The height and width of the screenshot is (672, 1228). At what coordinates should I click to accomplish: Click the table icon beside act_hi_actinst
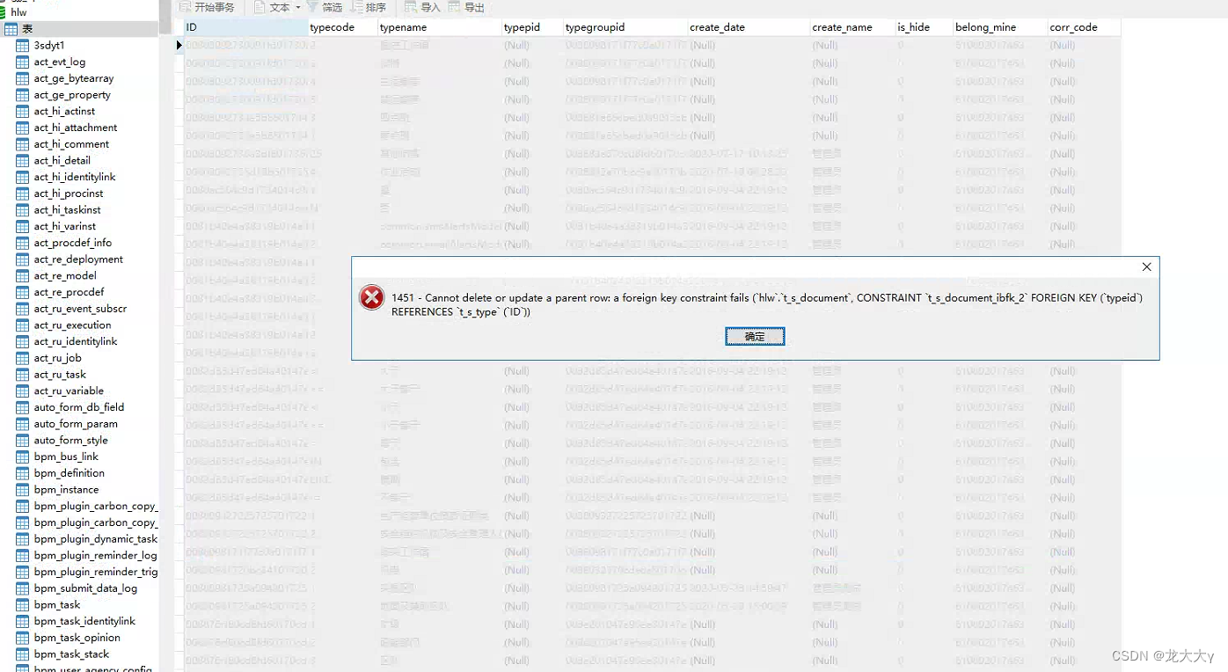pyautogui.click(x=22, y=111)
